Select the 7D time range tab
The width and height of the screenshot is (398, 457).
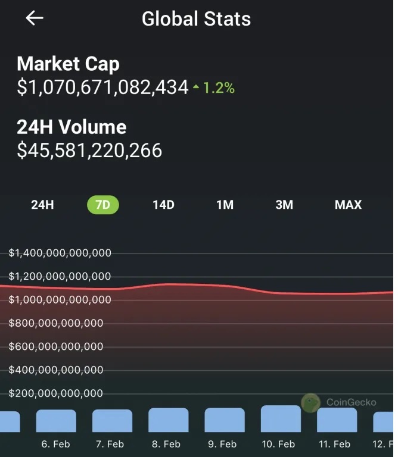click(103, 205)
